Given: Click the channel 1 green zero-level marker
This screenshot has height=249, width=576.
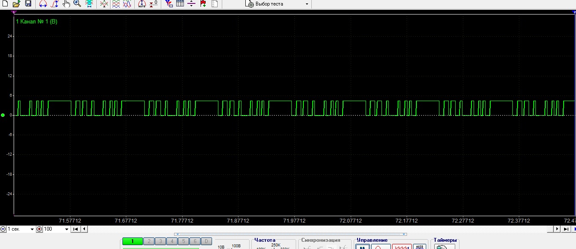Looking at the screenshot, I should [3, 115].
